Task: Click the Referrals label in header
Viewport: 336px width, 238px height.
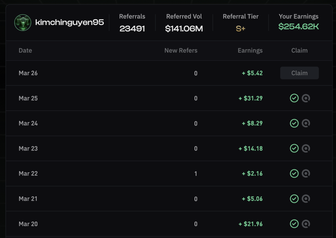Action: (x=132, y=16)
